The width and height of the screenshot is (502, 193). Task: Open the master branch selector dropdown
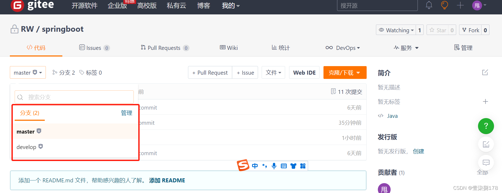click(x=28, y=73)
